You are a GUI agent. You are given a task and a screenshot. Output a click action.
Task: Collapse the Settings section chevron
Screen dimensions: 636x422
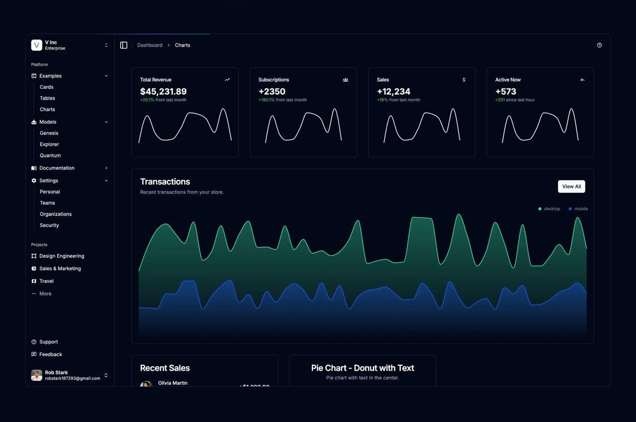coord(106,181)
